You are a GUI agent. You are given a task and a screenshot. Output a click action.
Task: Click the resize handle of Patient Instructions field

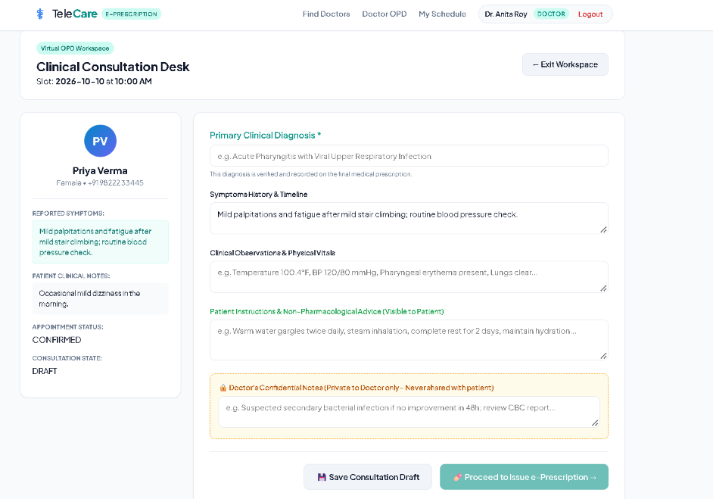pyautogui.click(x=603, y=356)
